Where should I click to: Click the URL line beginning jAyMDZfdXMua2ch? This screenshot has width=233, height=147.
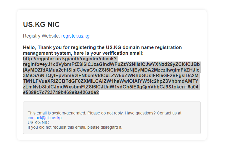click(111, 70)
